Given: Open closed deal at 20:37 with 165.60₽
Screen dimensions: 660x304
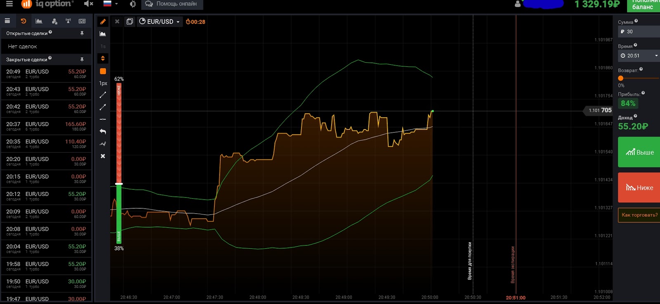Looking at the screenshot, I should [46, 126].
